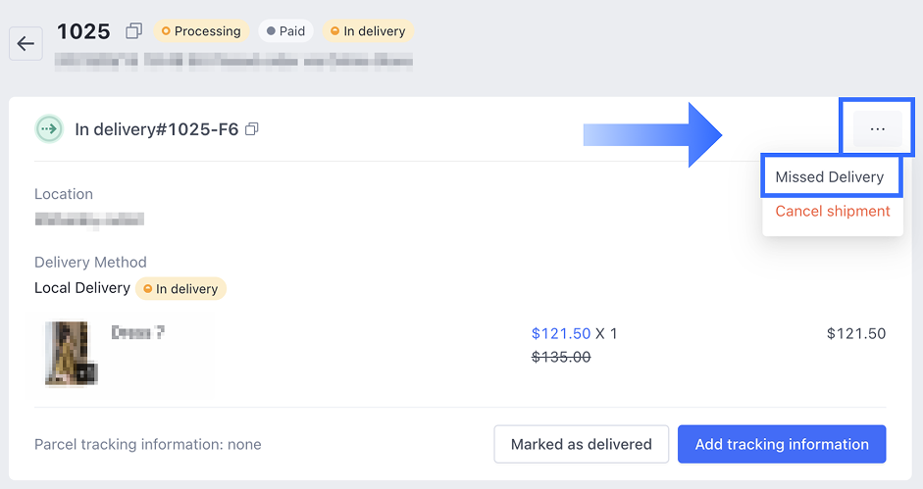This screenshot has width=923, height=489.
Task: Open the blurred product name link
Action: [x=138, y=333]
